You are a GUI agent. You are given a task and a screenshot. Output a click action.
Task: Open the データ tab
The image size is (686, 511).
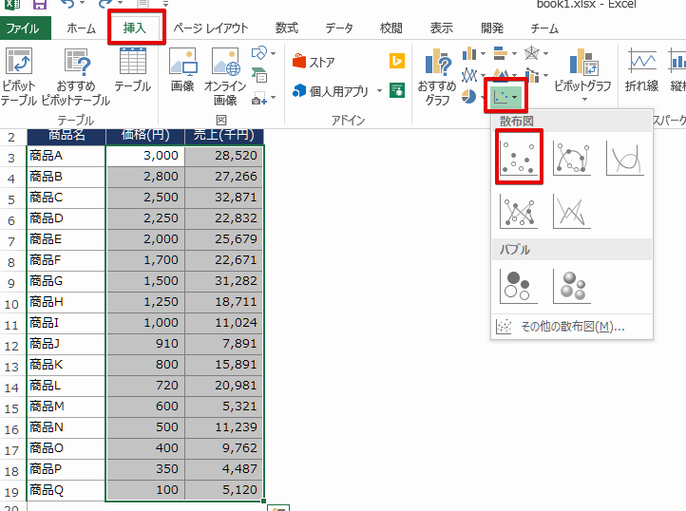[x=338, y=28]
